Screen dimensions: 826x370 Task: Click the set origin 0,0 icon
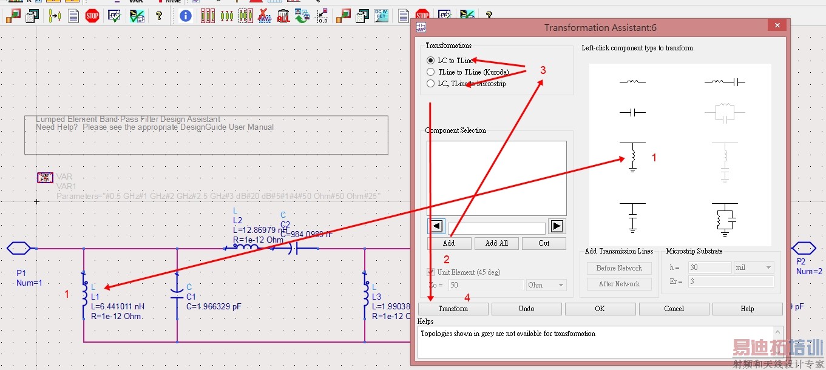click(322, 16)
